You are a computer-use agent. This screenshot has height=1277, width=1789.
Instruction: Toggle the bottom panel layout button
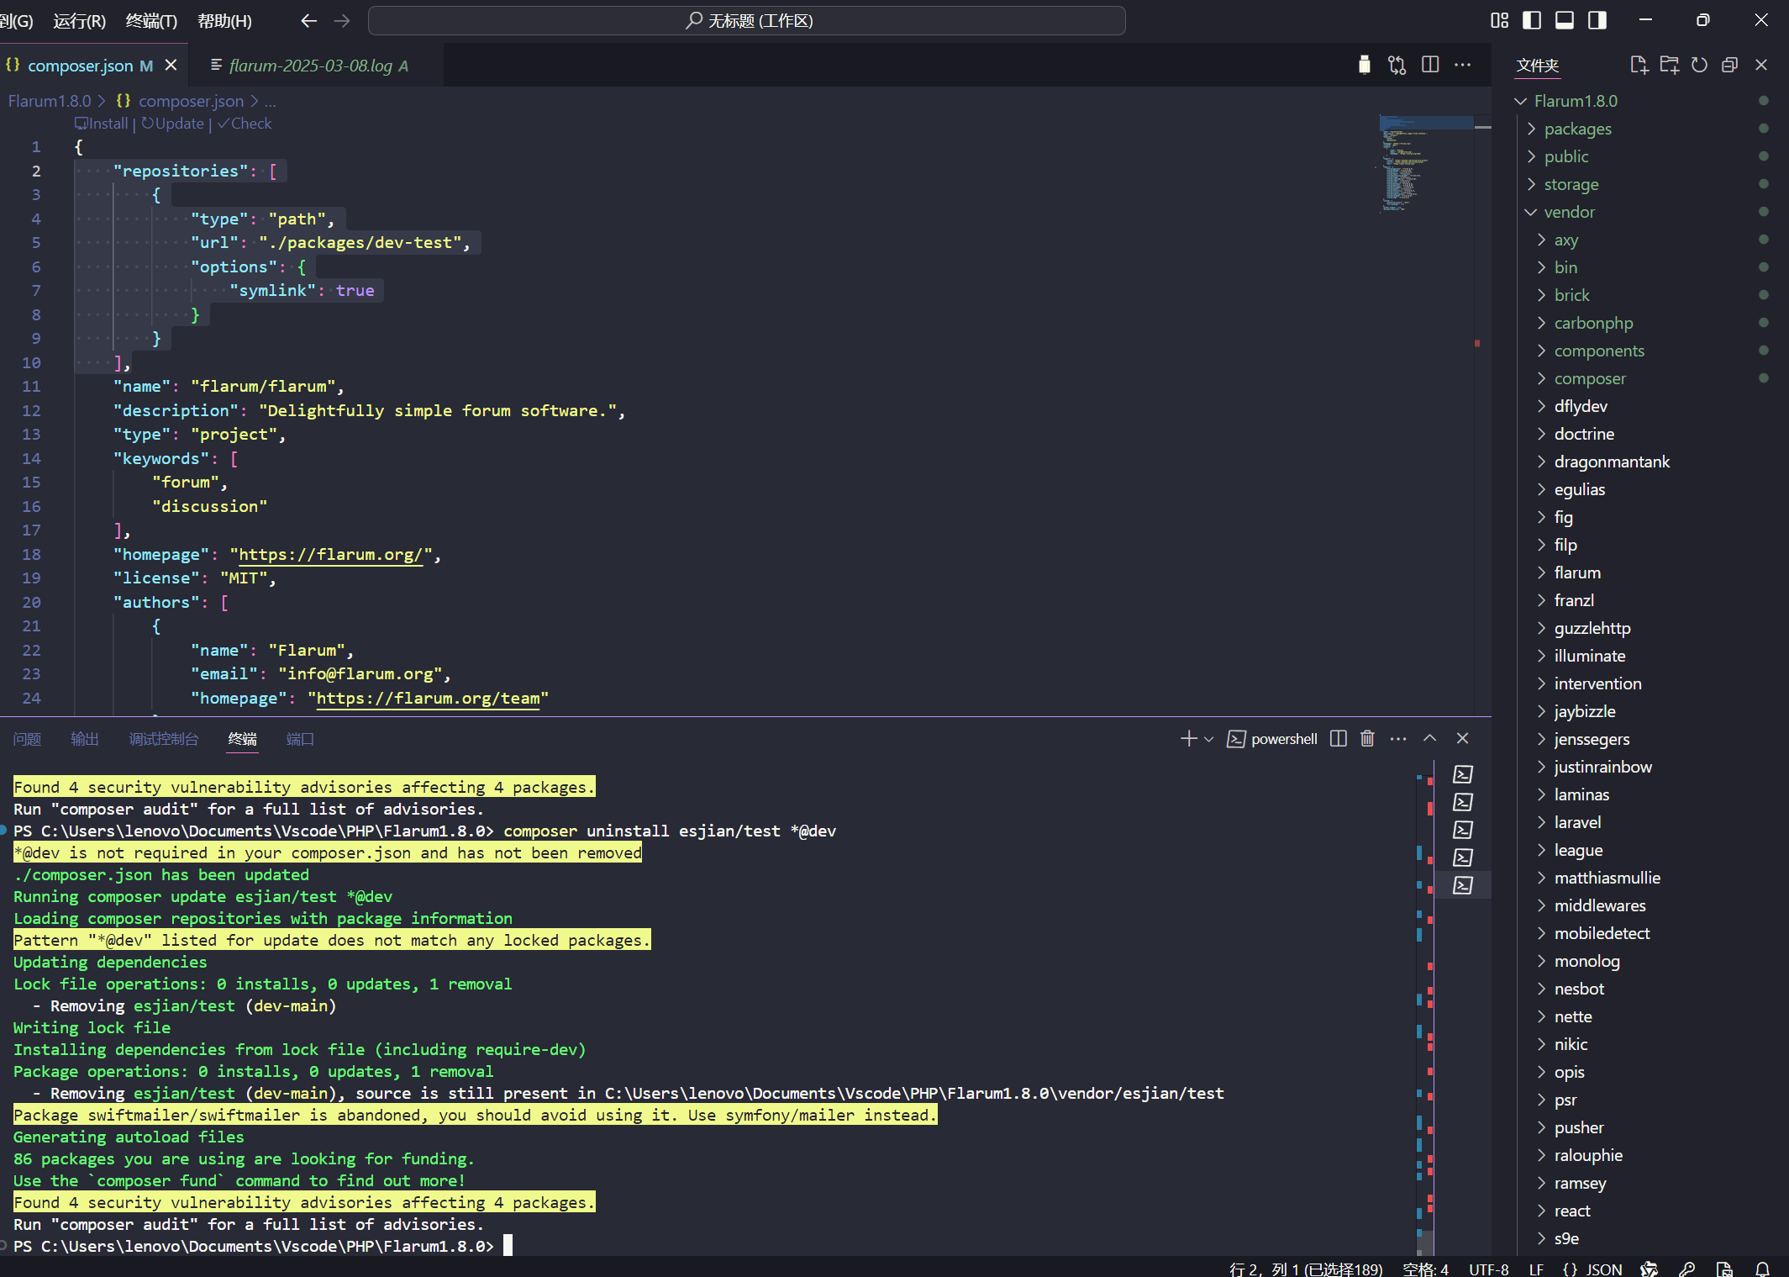click(x=1565, y=20)
